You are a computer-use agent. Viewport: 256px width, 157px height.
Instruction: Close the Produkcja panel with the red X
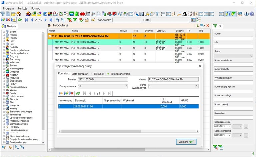pos(208,25)
